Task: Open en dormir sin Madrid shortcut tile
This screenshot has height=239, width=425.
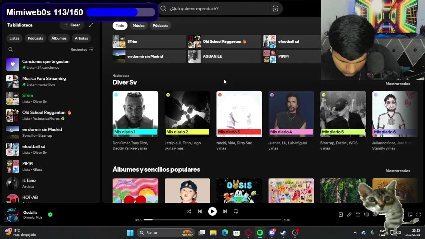Action: point(149,56)
